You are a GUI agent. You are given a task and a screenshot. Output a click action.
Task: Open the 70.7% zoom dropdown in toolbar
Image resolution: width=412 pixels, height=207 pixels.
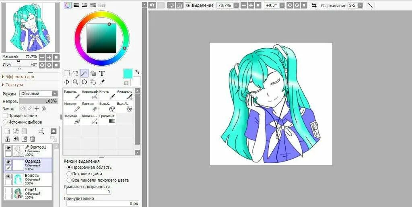click(x=236, y=5)
